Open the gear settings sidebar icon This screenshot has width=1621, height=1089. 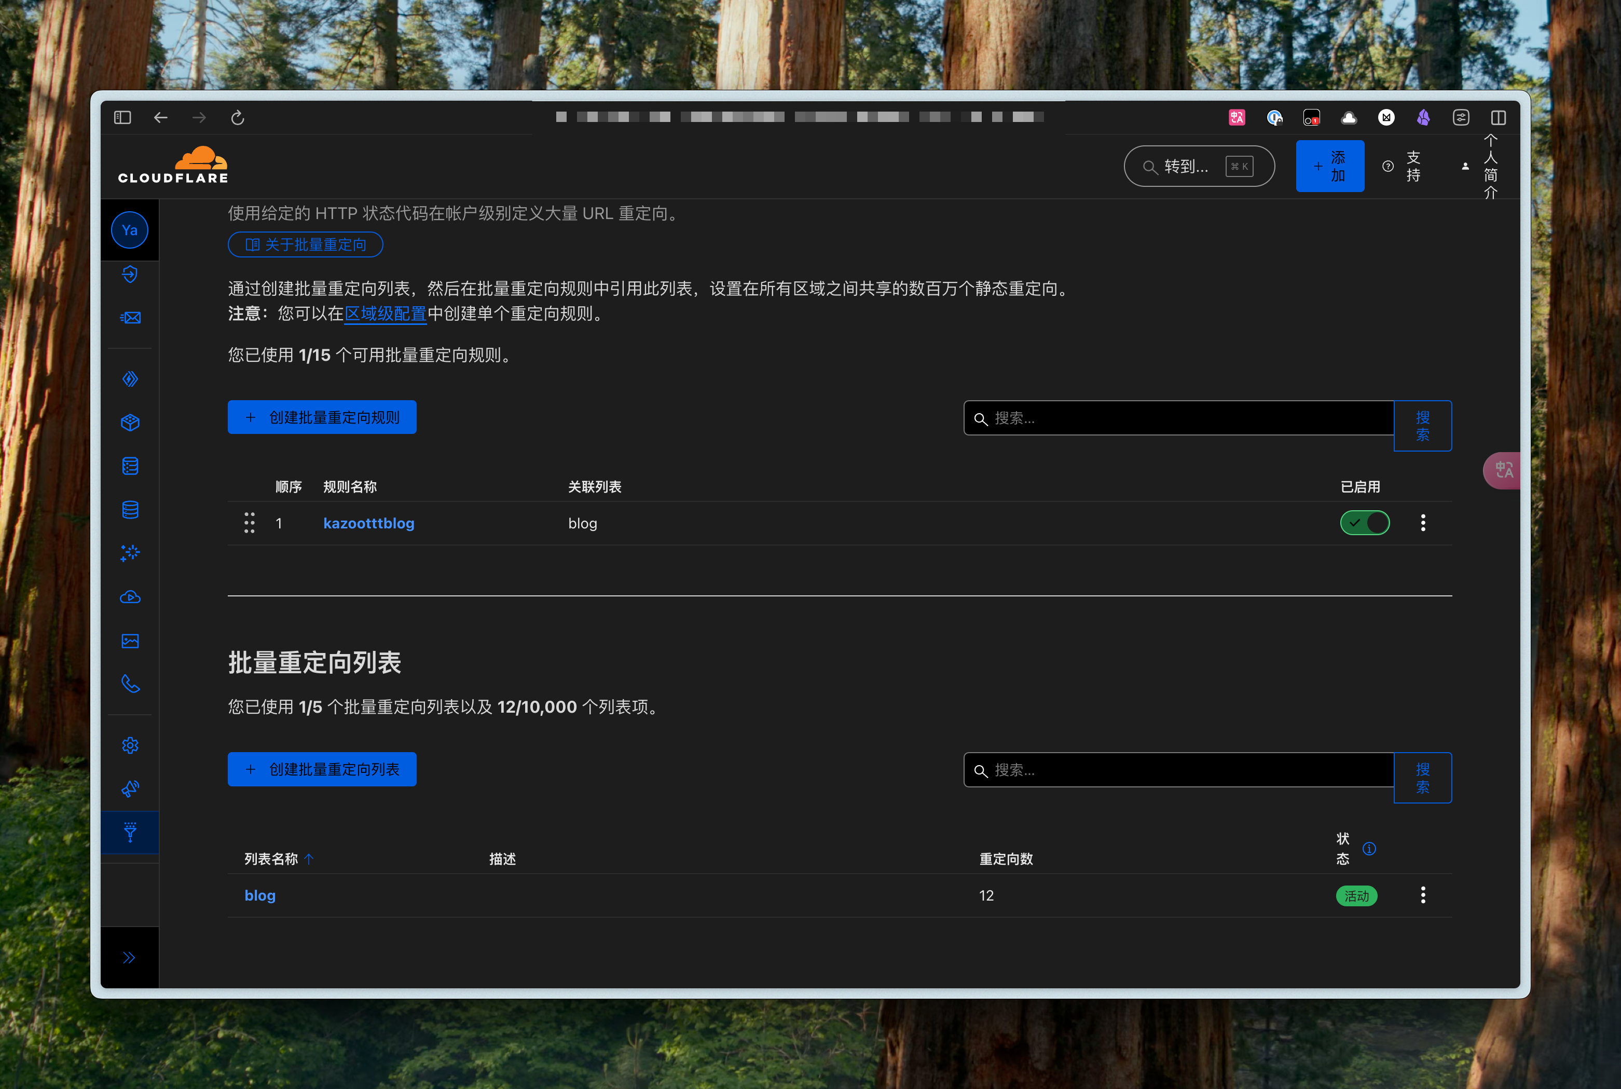point(130,746)
